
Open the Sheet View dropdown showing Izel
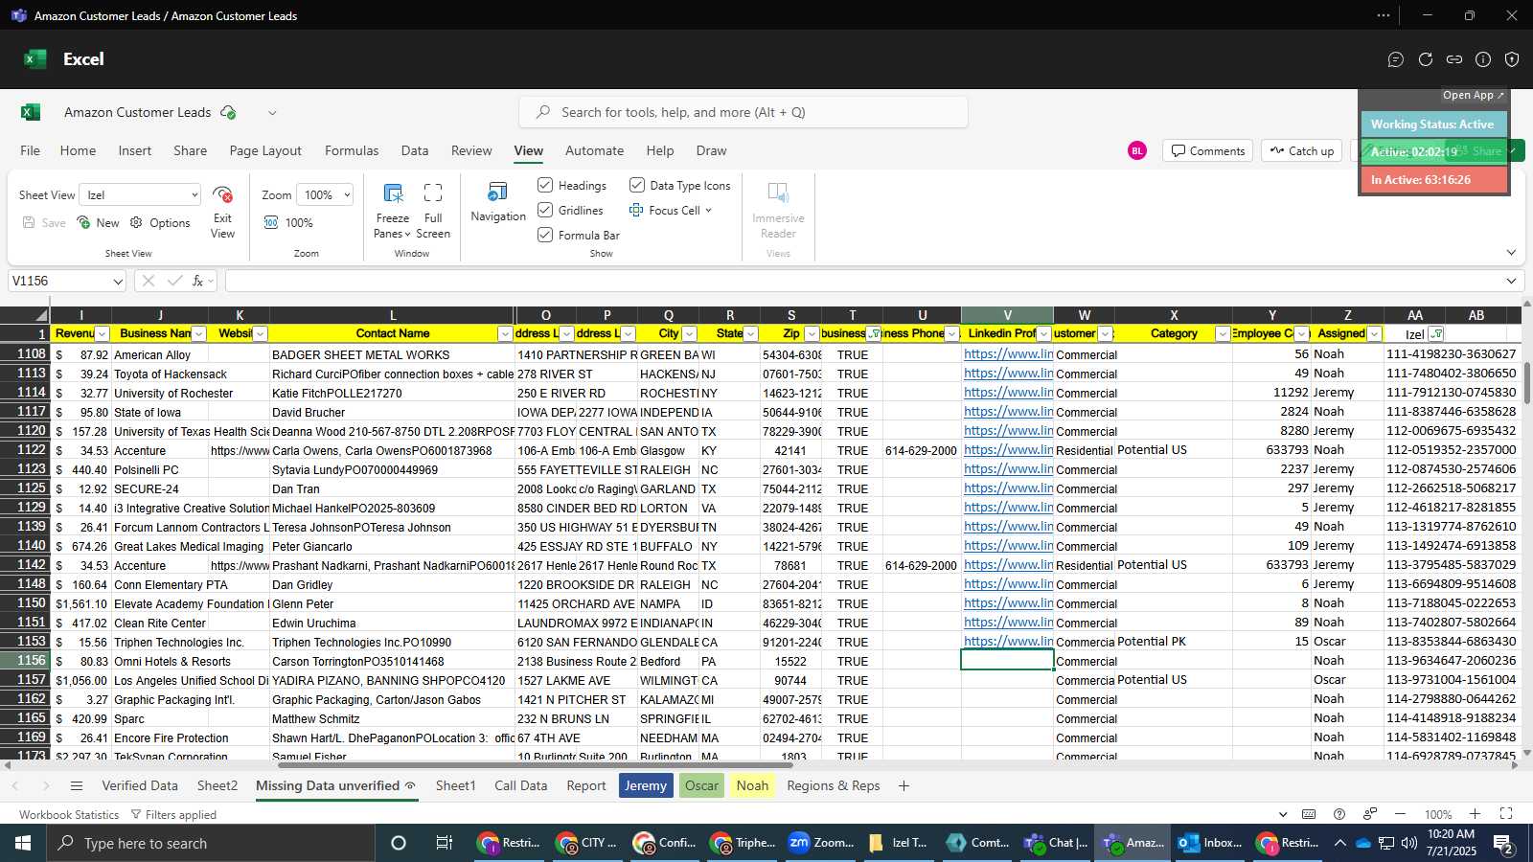(140, 194)
